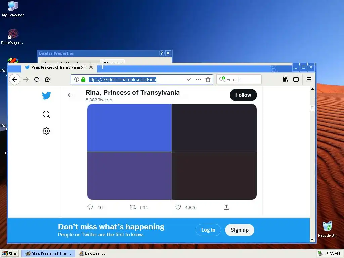Select Rina, Princess of Tran... taskbar button
Image resolution: width=344 pixels, height=258 pixels.
coord(48,253)
